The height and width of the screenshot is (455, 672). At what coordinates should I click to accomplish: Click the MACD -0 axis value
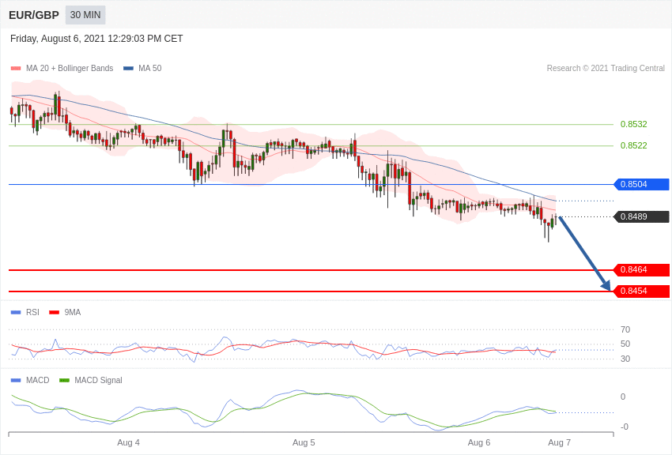[625, 427]
